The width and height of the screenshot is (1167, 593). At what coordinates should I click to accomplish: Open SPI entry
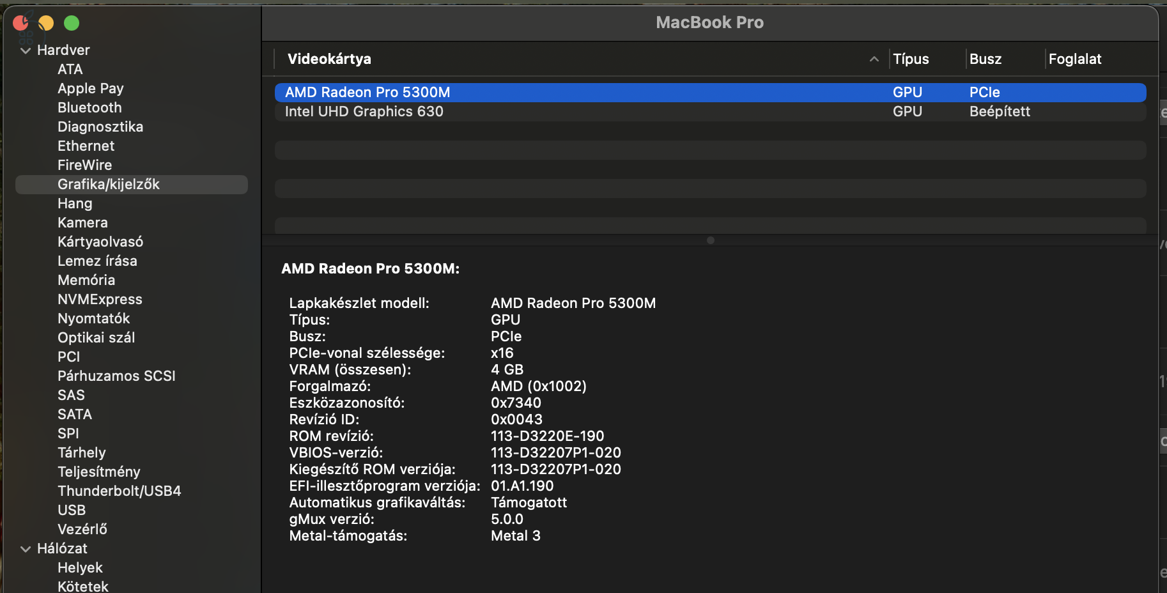[68, 433]
